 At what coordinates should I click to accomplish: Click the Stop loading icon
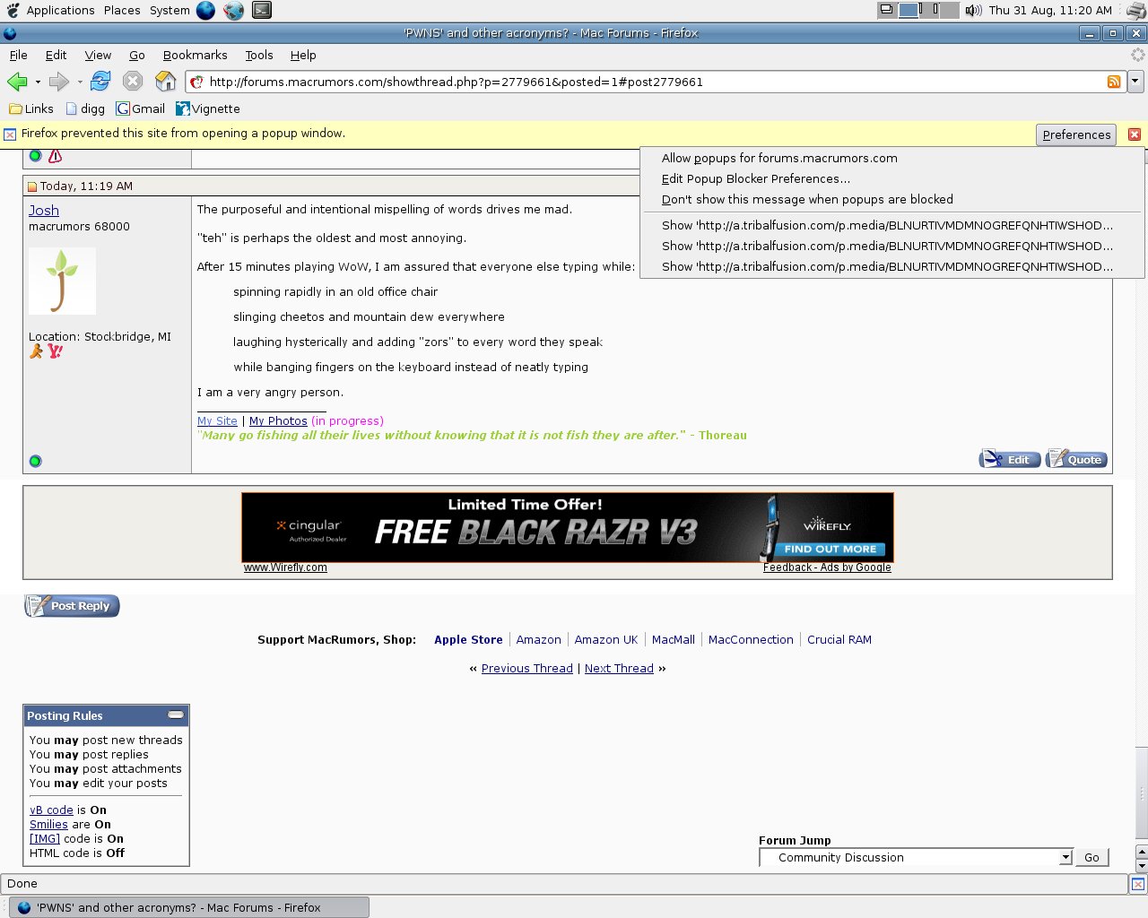point(133,82)
